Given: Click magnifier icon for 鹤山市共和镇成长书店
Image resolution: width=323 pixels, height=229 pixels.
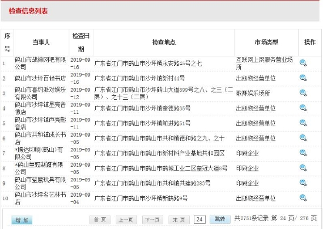Looking at the screenshot, I should point(303,138).
